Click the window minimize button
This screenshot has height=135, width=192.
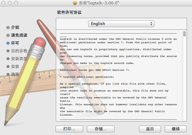pyautogui.click(x=10, y=3)
